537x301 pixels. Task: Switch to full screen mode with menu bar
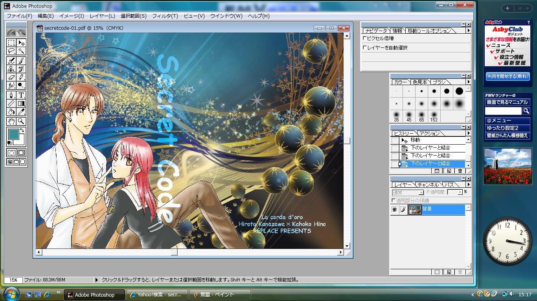coord(16,162)
